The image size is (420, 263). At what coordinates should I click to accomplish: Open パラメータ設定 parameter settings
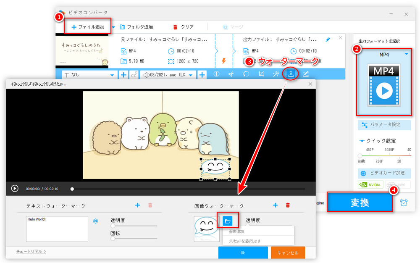(x=384, y=125)
